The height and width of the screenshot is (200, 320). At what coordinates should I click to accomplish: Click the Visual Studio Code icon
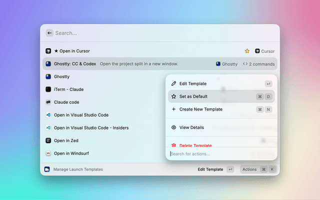click(x=48, y=115)
